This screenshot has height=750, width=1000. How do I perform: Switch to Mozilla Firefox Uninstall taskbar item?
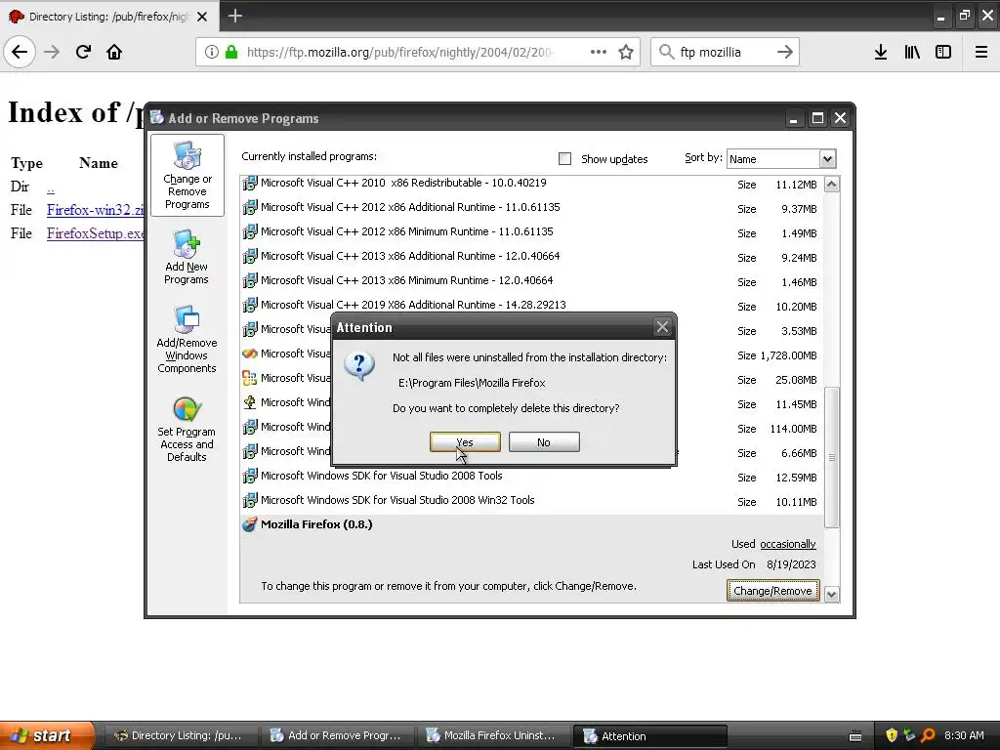493,735
